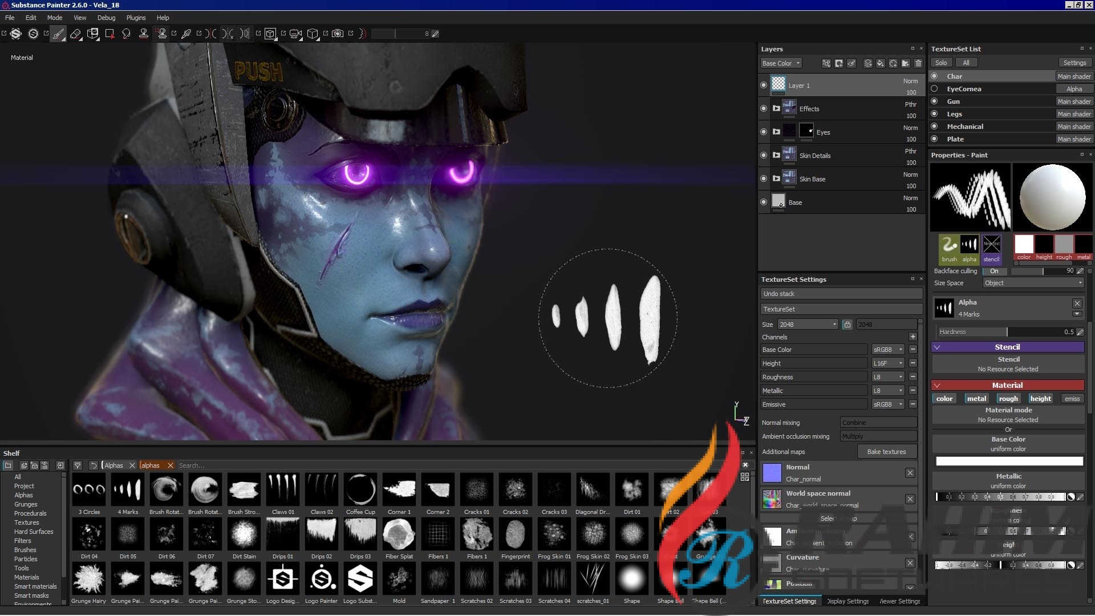Select the Eraser tool in toolbar
This screenshot has height=616, width=1095.
click(75, 34)
